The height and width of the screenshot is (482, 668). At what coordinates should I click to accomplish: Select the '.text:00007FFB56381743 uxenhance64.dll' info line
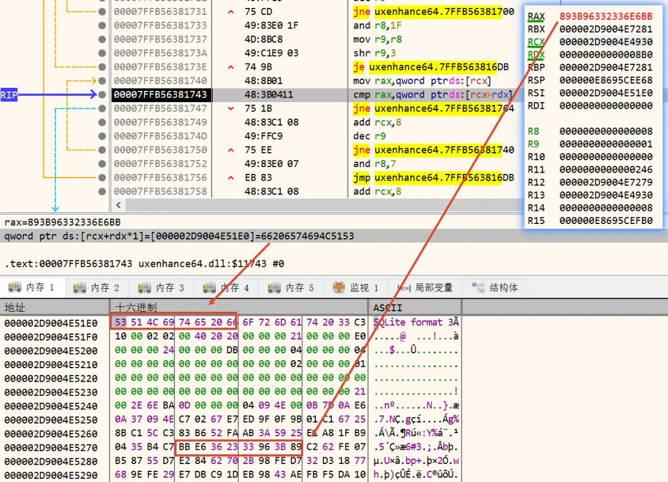[144, 264]
